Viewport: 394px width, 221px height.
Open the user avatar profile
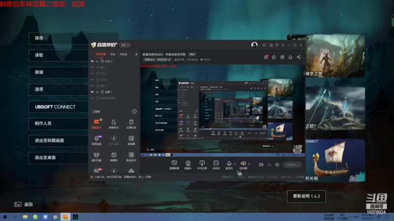pyautogui.click(x=254, y=45)
